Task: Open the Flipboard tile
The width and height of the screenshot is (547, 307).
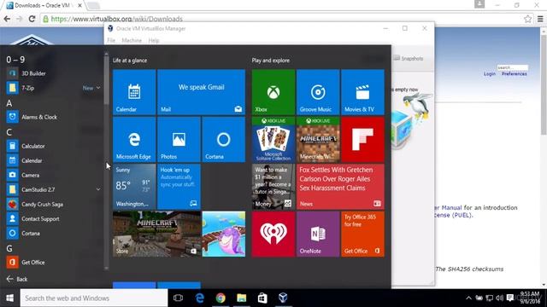Action: pos(362,140)
